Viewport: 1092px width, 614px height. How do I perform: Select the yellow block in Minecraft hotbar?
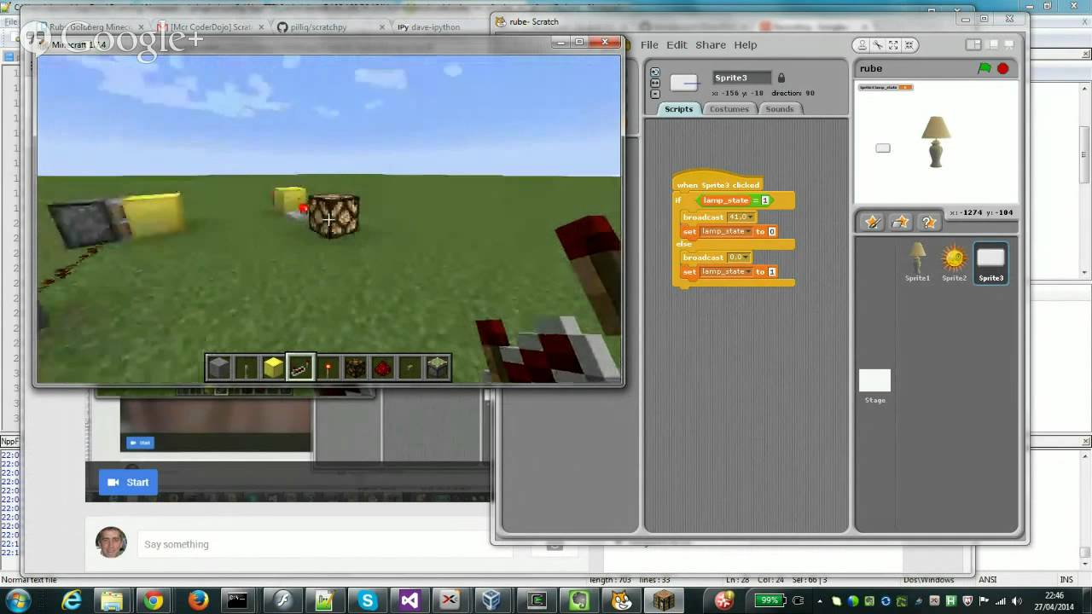pyautogui.click(x=273, y=368)
